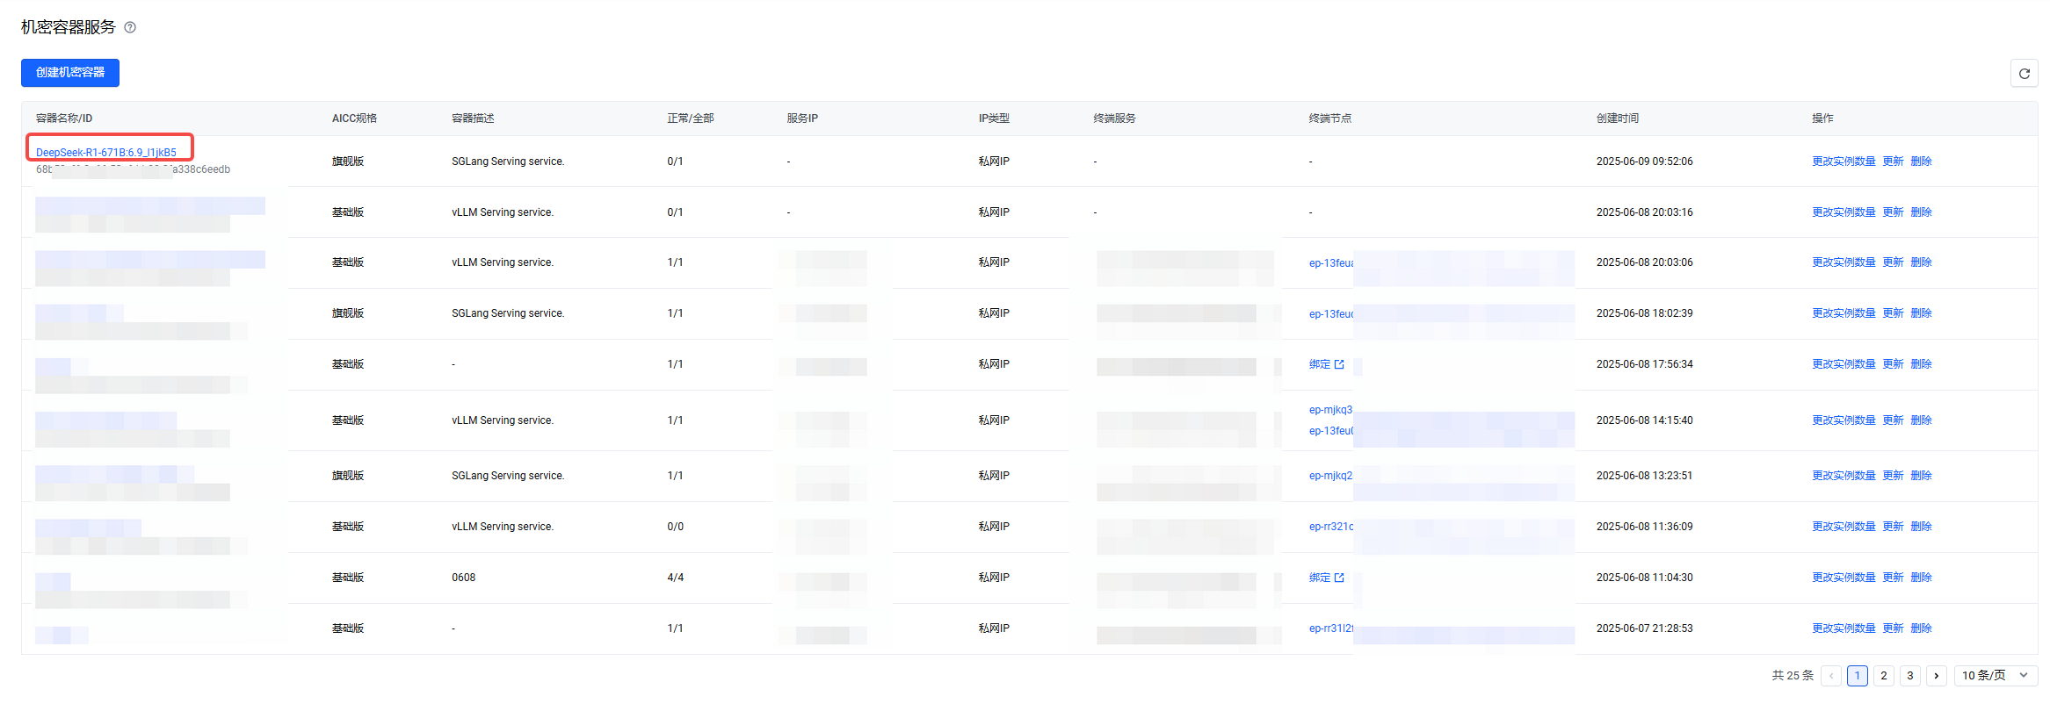
Task: Click 更改实例数量 for the 20:03:06 row
Action: click(1844, 262)
